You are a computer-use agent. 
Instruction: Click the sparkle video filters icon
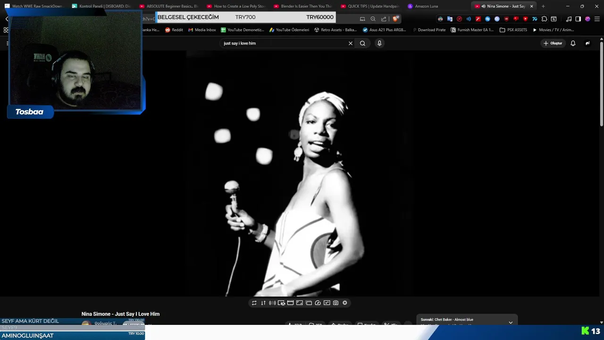[x=327, y=303]
